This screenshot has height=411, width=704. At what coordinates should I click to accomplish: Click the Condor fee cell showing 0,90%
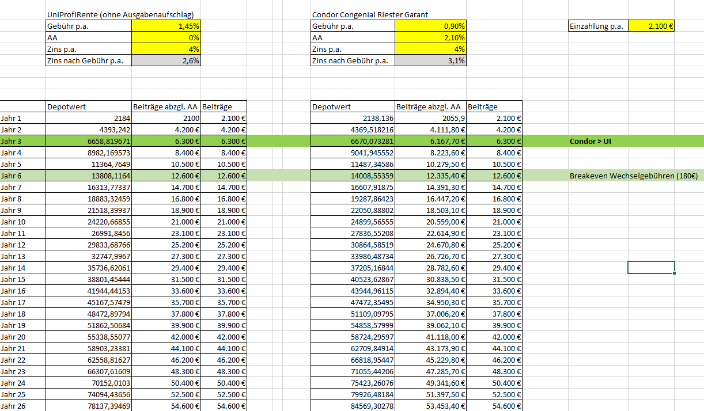[x=430, y=26]
